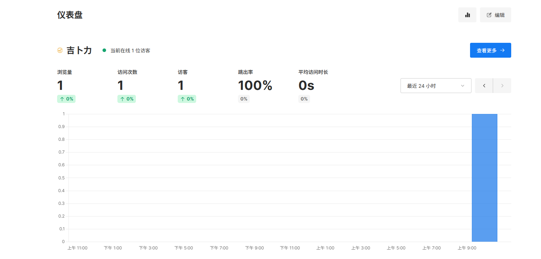Go to previous period with left chevron
Screen dimensions: 541x259
484,86
